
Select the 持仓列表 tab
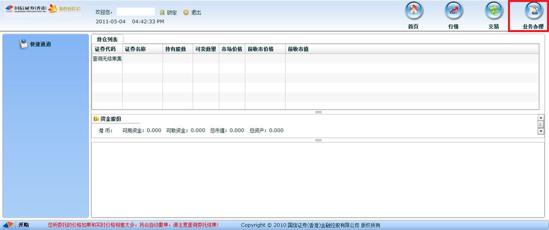[x=107, y=39]
